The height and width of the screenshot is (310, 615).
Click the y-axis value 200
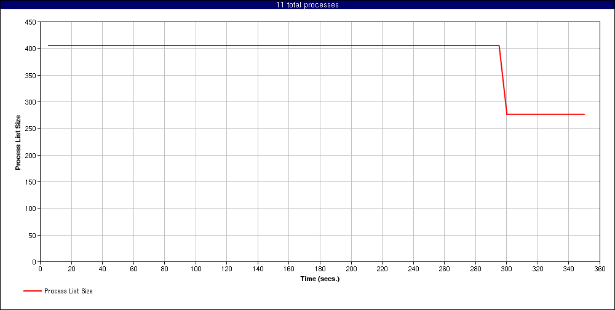pyautogui.click(x=32, y=156)
